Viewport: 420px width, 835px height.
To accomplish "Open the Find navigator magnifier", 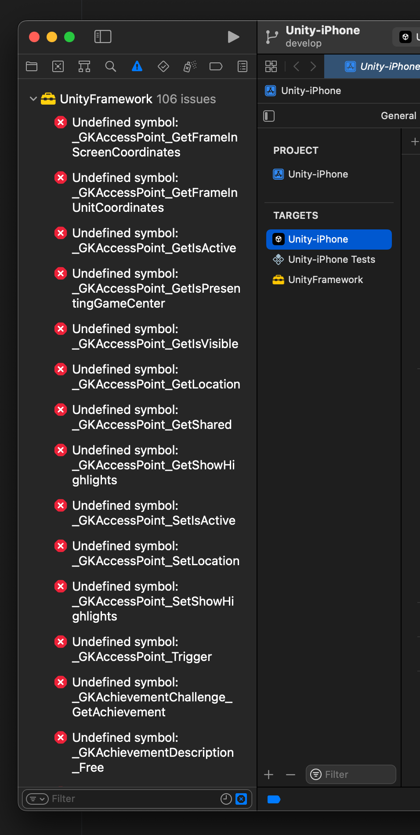I will point(111,66).
